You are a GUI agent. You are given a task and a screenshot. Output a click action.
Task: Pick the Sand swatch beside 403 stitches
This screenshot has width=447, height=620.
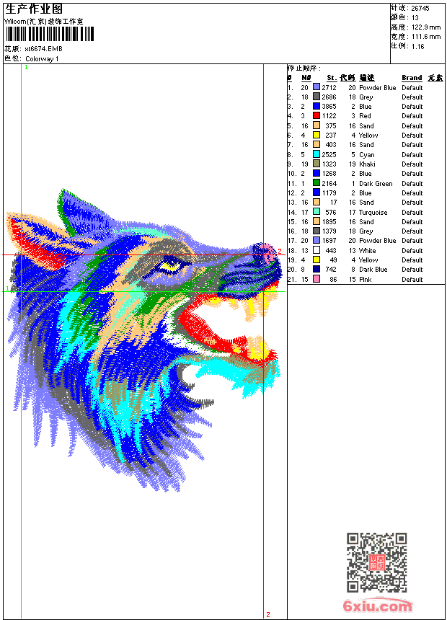pyautogui.click(x=317, y=144)
